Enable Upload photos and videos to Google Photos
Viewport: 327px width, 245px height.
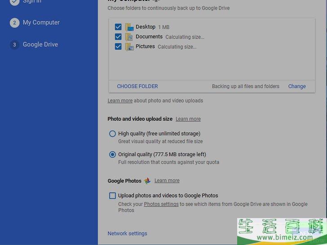click(x=112, y=196)
